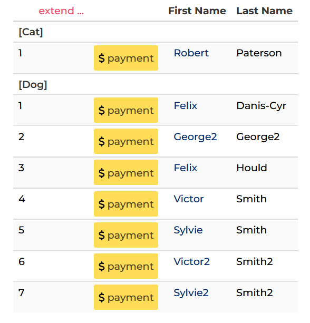Sort by First Name column header
Screen dimensions: 310x323
197,11
